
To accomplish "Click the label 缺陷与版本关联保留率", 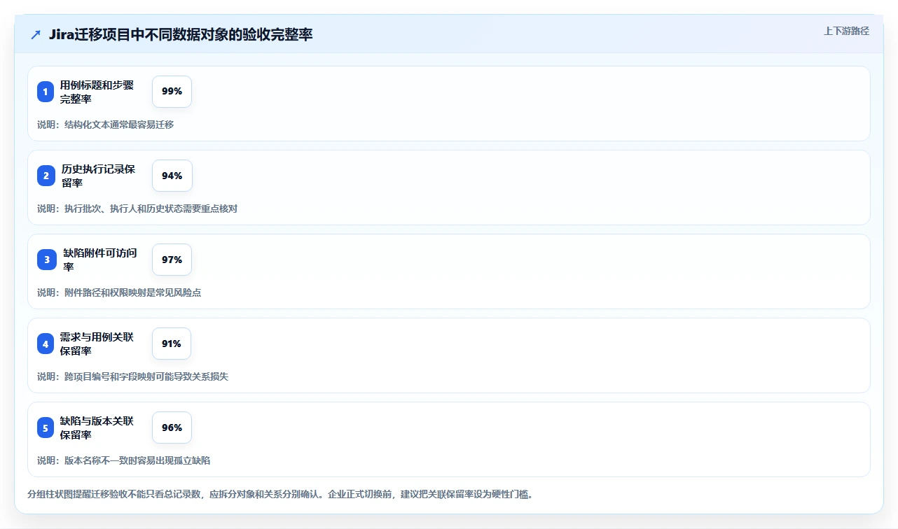I will [97, 428].
